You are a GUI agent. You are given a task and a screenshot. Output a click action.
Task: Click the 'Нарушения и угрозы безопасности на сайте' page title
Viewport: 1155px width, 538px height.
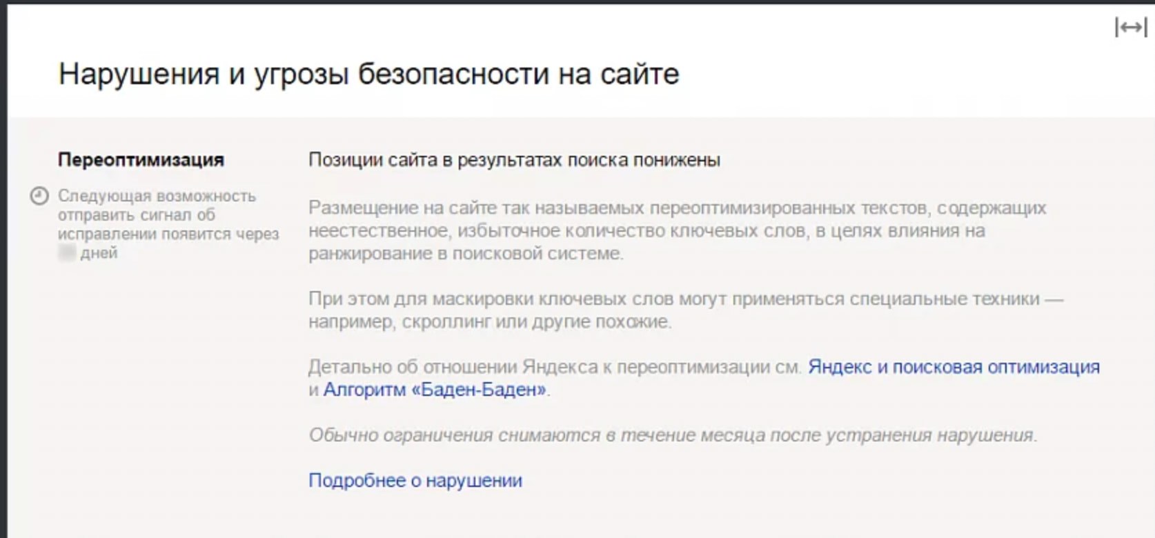click(x=369, y=74)
